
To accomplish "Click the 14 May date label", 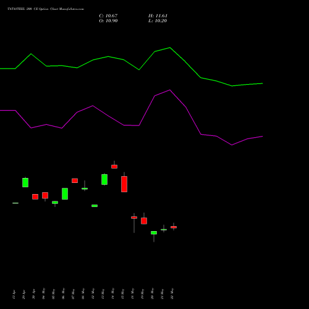I will 113,294.
